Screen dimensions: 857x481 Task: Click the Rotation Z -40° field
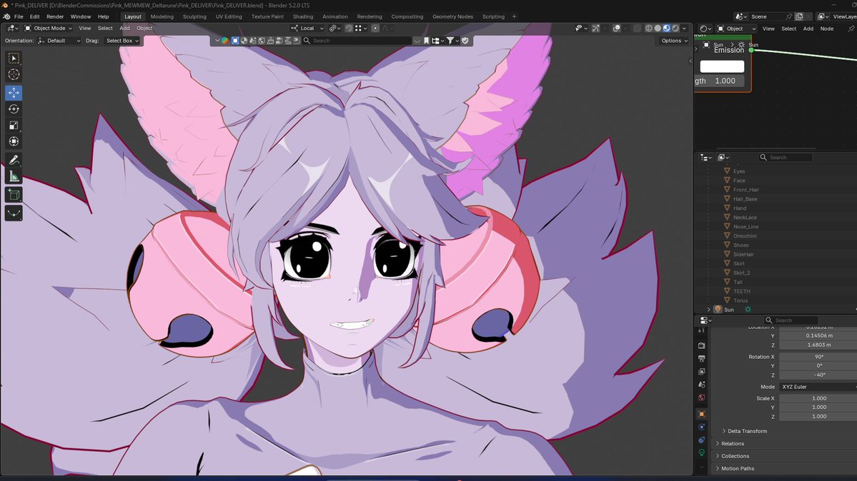pos(818,375)
